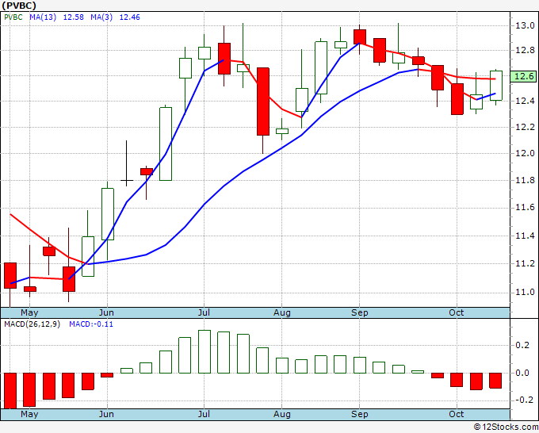The width and height of the screenshot is (539, 433).
Task: Click the 11.0 price axis label
Action: (525, 293)
